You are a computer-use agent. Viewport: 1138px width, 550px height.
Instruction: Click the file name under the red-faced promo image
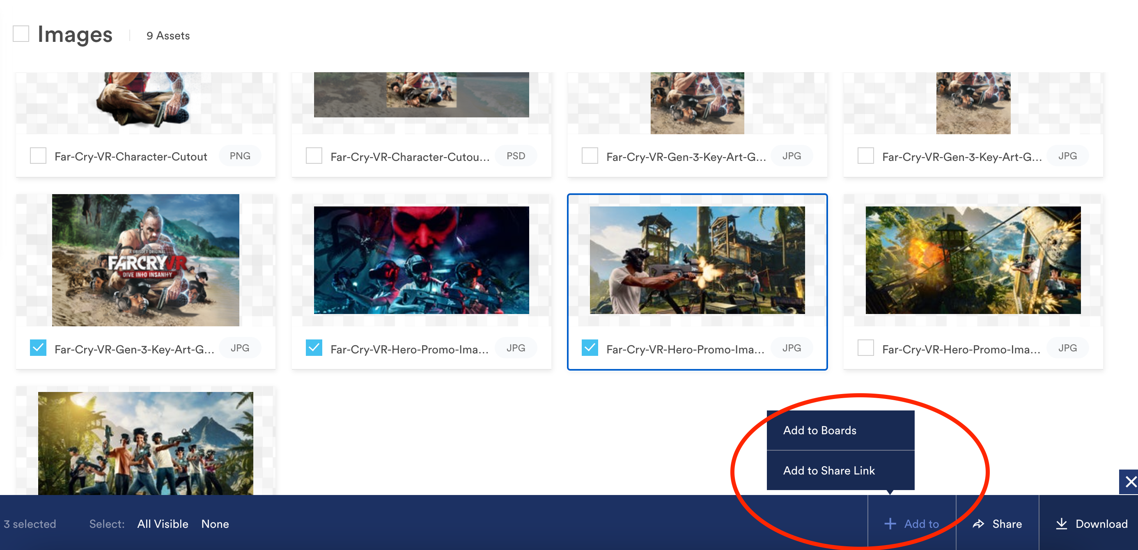tap(410, 349)
